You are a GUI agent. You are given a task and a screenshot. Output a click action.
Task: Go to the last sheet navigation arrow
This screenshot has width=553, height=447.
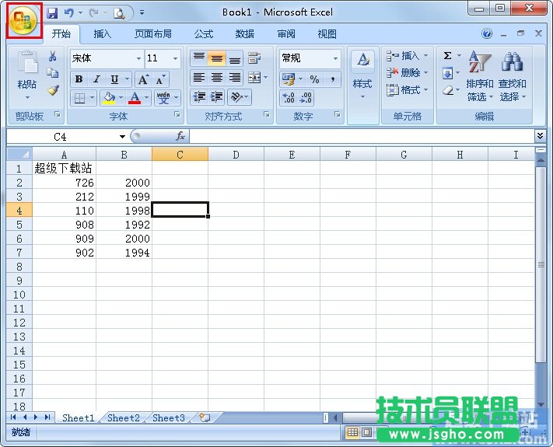(47, 417)
